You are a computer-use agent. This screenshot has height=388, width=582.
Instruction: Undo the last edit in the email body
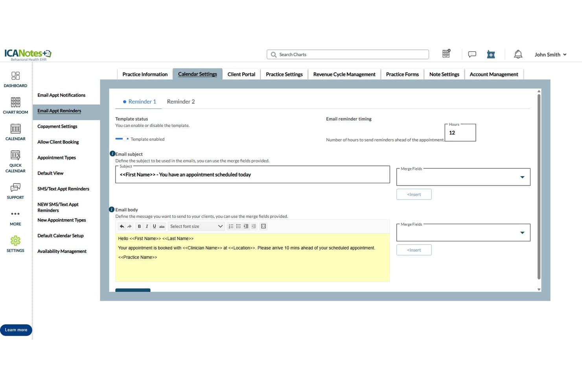click(122, 226)
